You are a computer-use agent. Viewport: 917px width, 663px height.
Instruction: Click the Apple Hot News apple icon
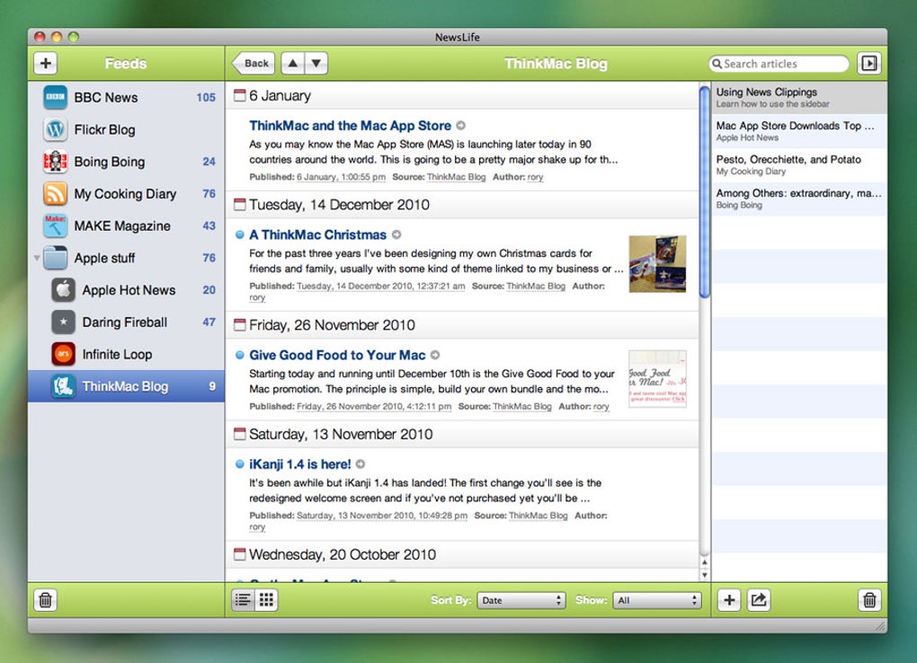coord(63,290)
